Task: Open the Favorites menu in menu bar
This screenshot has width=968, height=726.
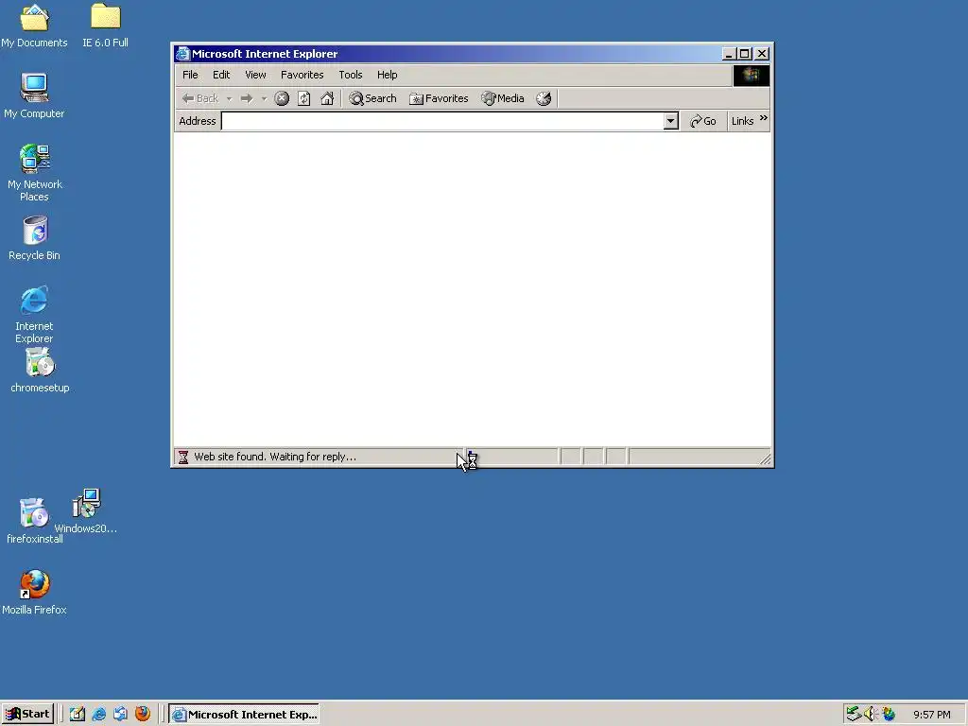Action: tap(302, 75)
